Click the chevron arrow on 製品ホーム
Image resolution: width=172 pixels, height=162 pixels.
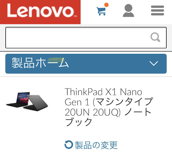[154, 64]
